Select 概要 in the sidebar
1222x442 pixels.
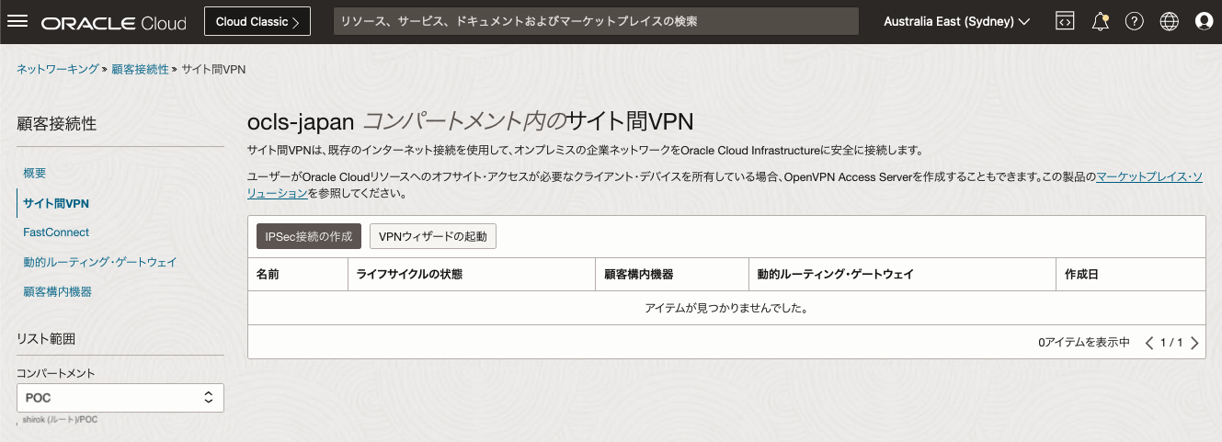point(35,173)
